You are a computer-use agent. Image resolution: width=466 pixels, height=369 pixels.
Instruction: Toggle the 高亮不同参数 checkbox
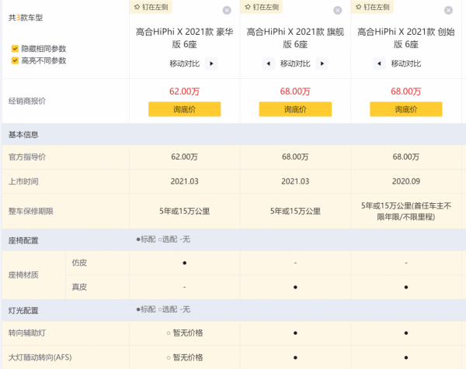(x=15, y=60)
